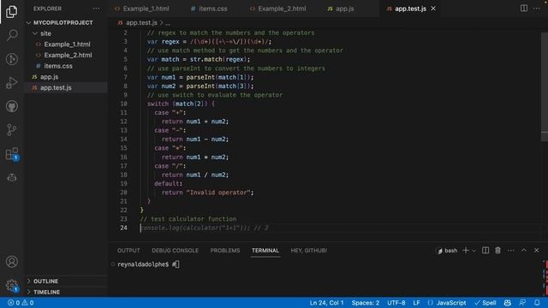The width and height of the screenshot is (548, 308).
Task: Select the bash terminal label
Action: coord(447,251)
